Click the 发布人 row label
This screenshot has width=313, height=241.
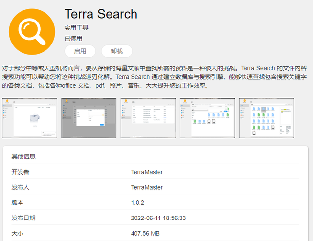[21, 187]
